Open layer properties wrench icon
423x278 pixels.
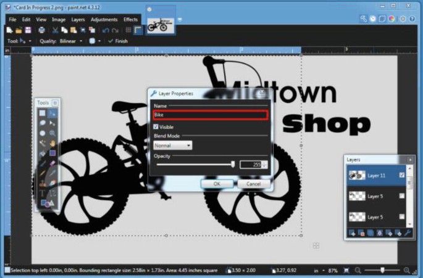pos(408,233)
